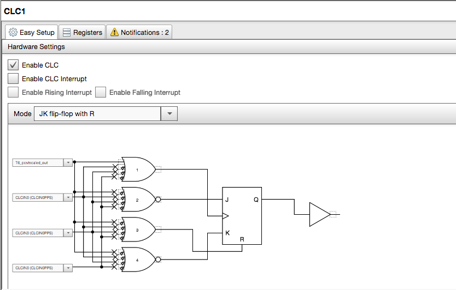Open the Notifications tab
Screen dimensions: 456x290
139,33
